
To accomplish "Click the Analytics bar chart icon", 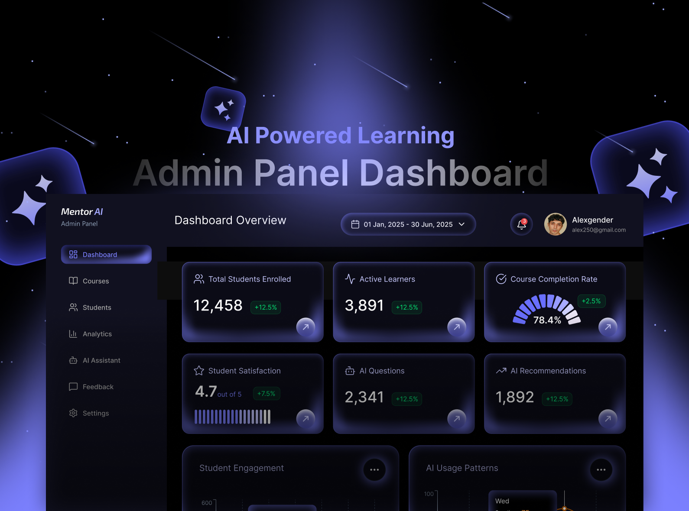I will pyautogui.click(x=73, y=334).
